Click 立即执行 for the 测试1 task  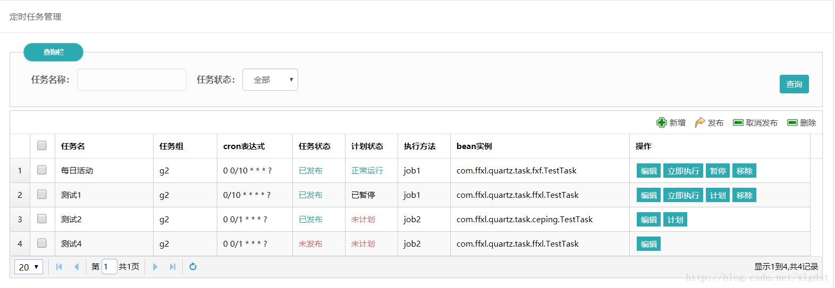click(x=683, y=195)
